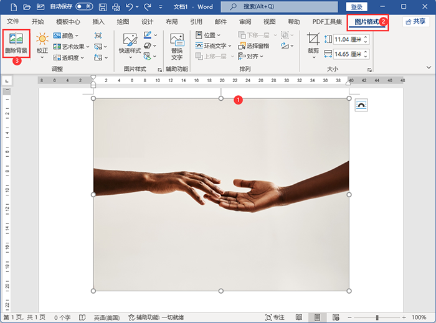Enable 专注 focus mode in status bar
The image size is (436, 323).
pyautogui.click(x=275, y=317)
